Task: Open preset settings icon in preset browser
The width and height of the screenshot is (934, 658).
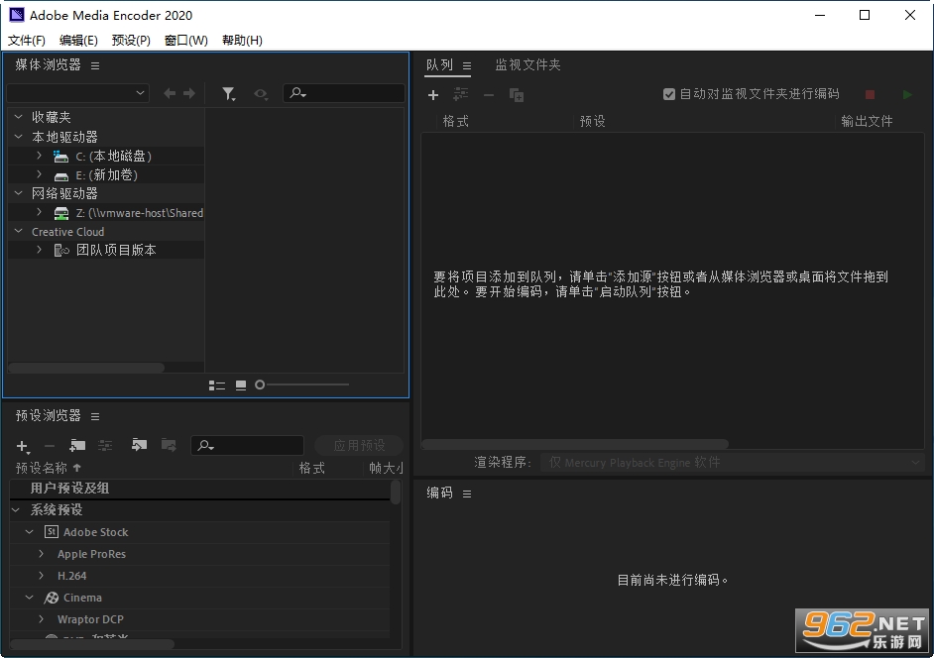Action: coord(105,445)
